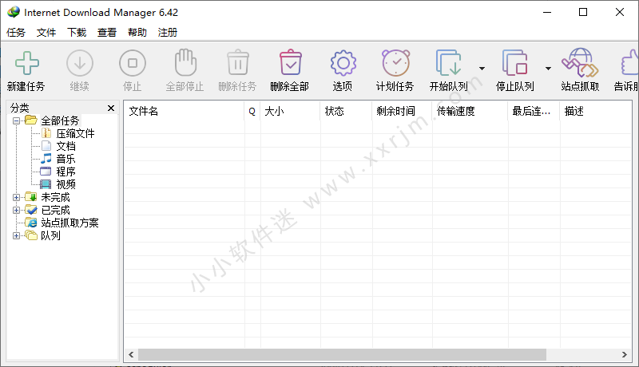Click the 删除任务 trash icon
This screenshot has height=367, width=639.
(x=238, y=62)
